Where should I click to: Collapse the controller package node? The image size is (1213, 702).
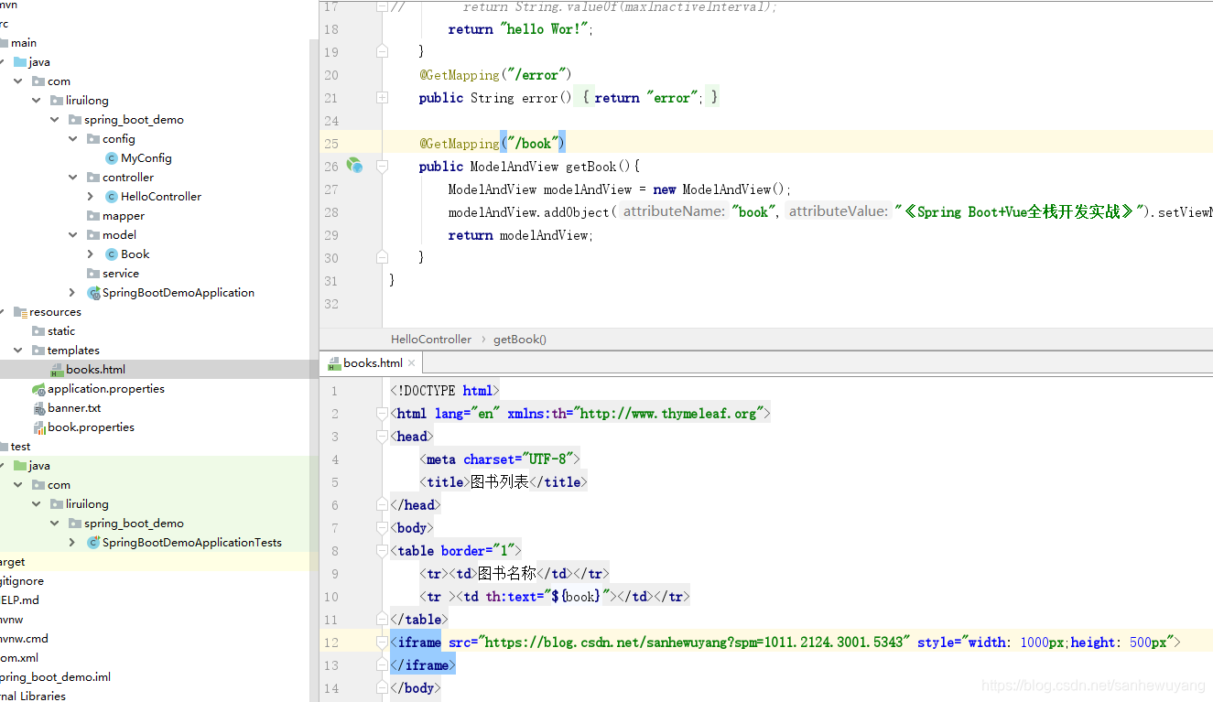coord(73,178)
